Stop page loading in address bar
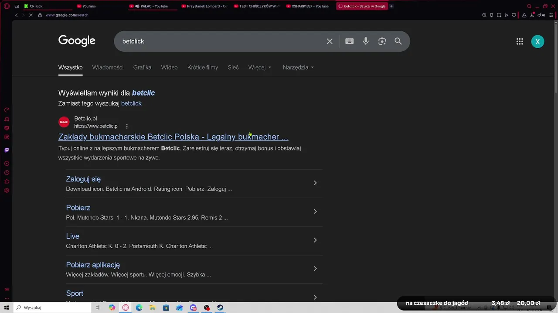Viewport: 558px width, 313px height. pos(30,15)
